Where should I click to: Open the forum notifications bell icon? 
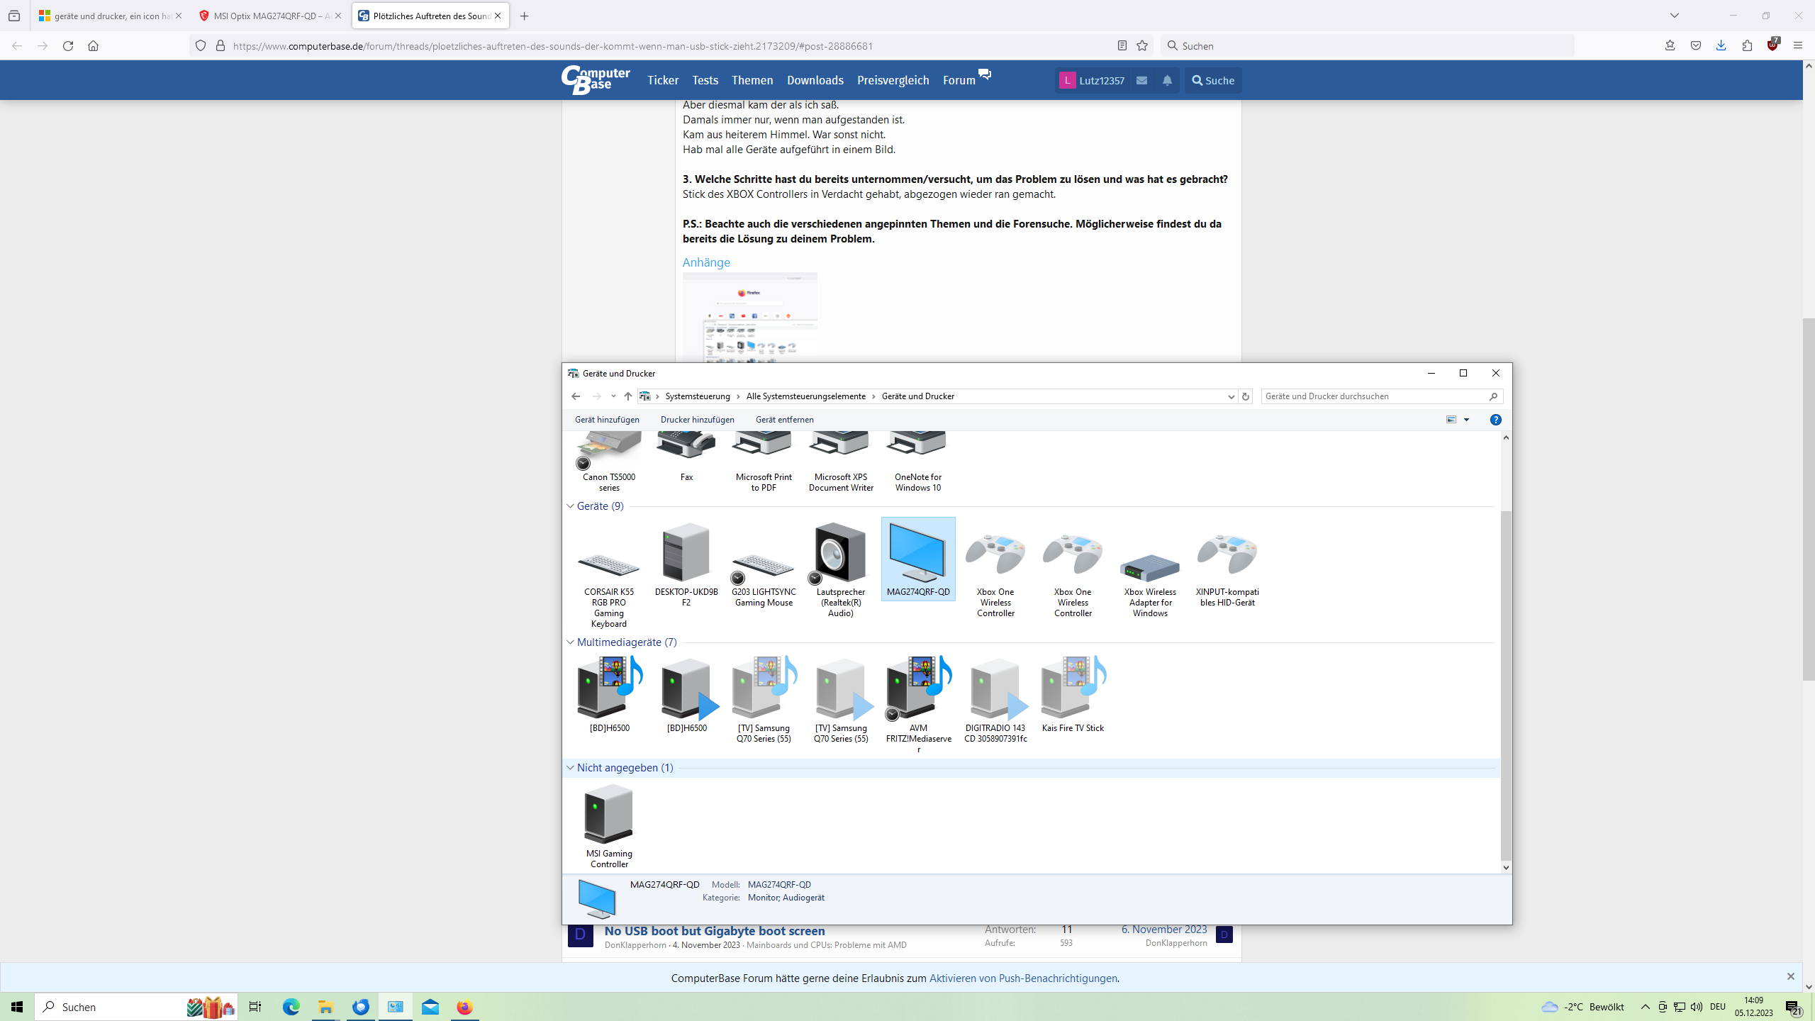[x=1167, y=80]
